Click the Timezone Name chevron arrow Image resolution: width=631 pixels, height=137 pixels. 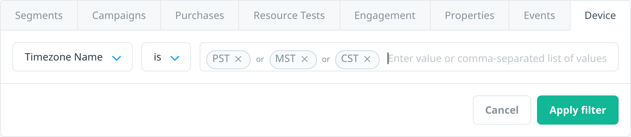pyautogui.click(x=117, y=58)
